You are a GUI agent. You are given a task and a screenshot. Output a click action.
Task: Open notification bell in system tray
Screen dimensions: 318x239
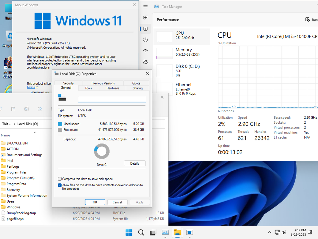310,232
